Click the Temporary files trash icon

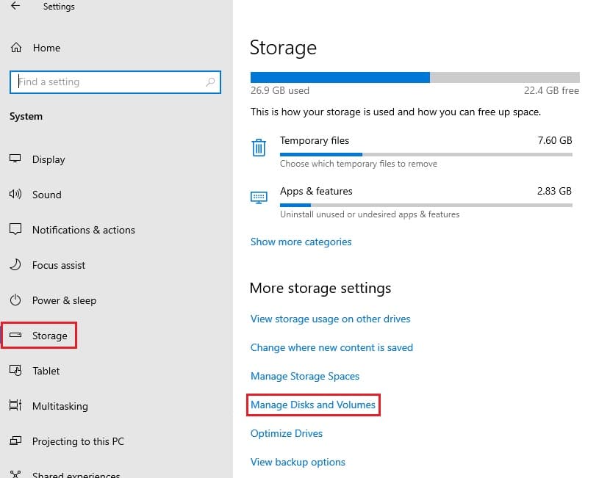click(259, 148)
